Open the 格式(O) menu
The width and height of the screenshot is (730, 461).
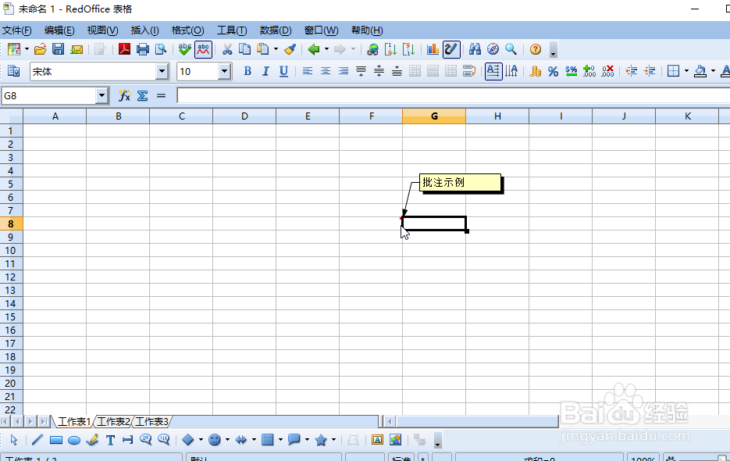click(x=187, y=30)
